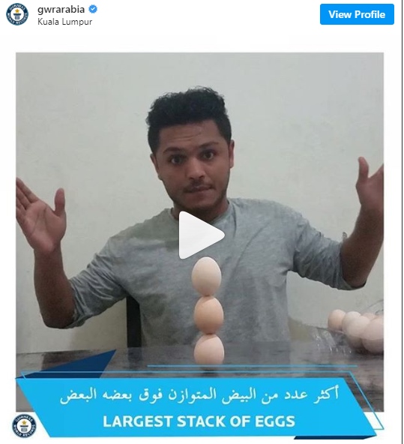
Task: Click the pile of eggs at right
Action: [x=357, y=331]
